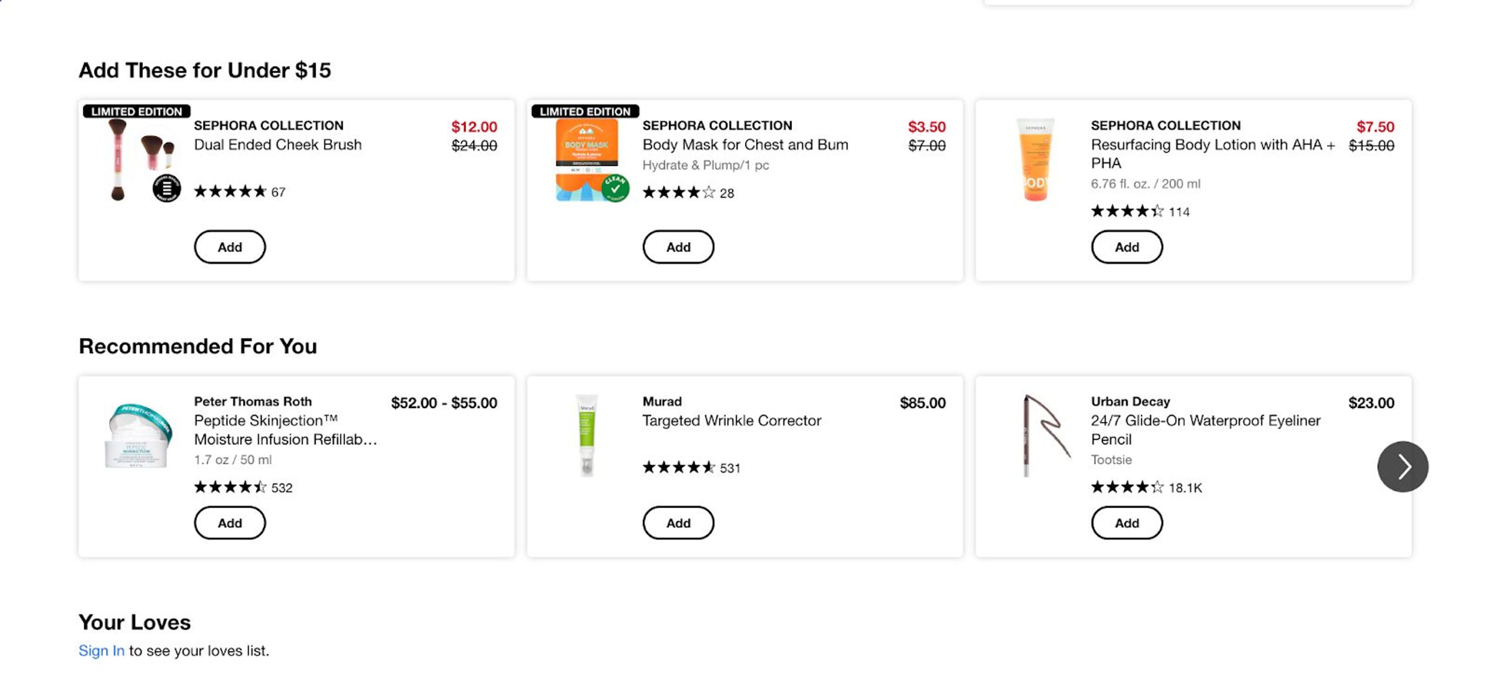Select Sign In to see your loves list
Screen dimensions: 1490x680
click(101, 650)
